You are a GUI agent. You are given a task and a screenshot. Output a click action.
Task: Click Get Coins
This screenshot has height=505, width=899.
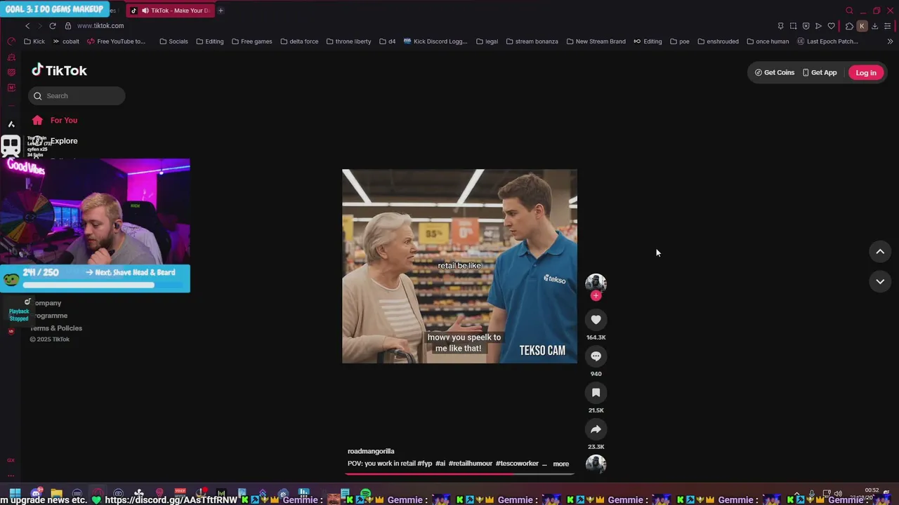[774, 73]
